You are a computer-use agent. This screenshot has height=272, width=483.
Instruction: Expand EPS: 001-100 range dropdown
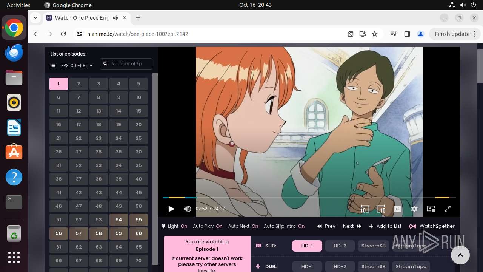point(77,65)
